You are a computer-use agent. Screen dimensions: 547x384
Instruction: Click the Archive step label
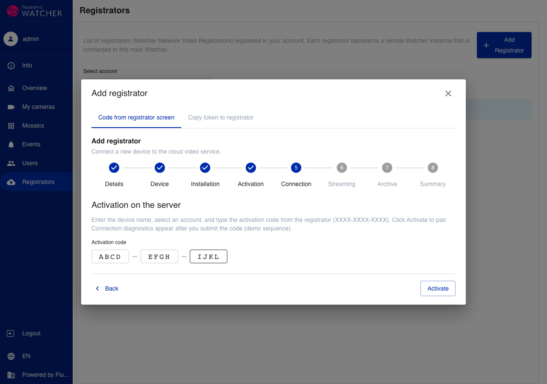tap(387, 184)
